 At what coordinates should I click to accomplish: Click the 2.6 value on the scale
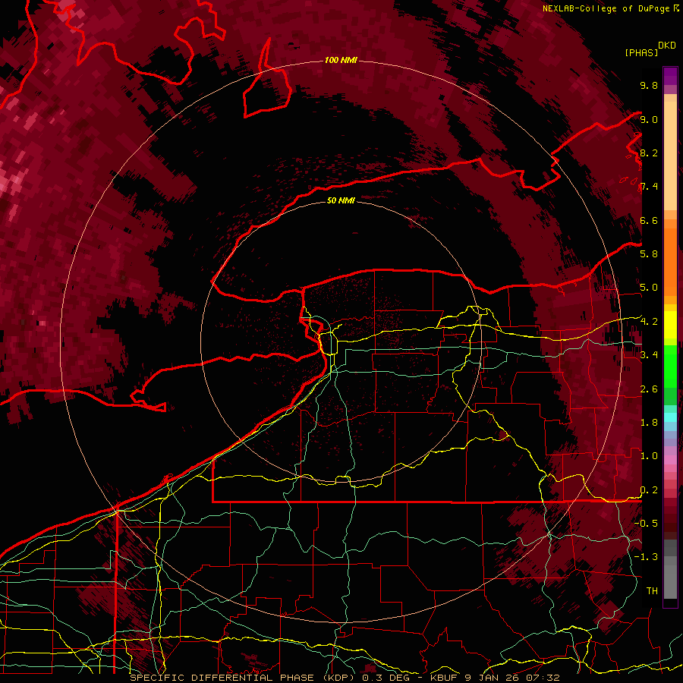(x=649, y=389)
